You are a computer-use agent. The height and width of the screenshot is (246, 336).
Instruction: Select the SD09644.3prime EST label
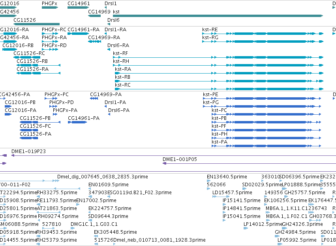click(108, 217)
